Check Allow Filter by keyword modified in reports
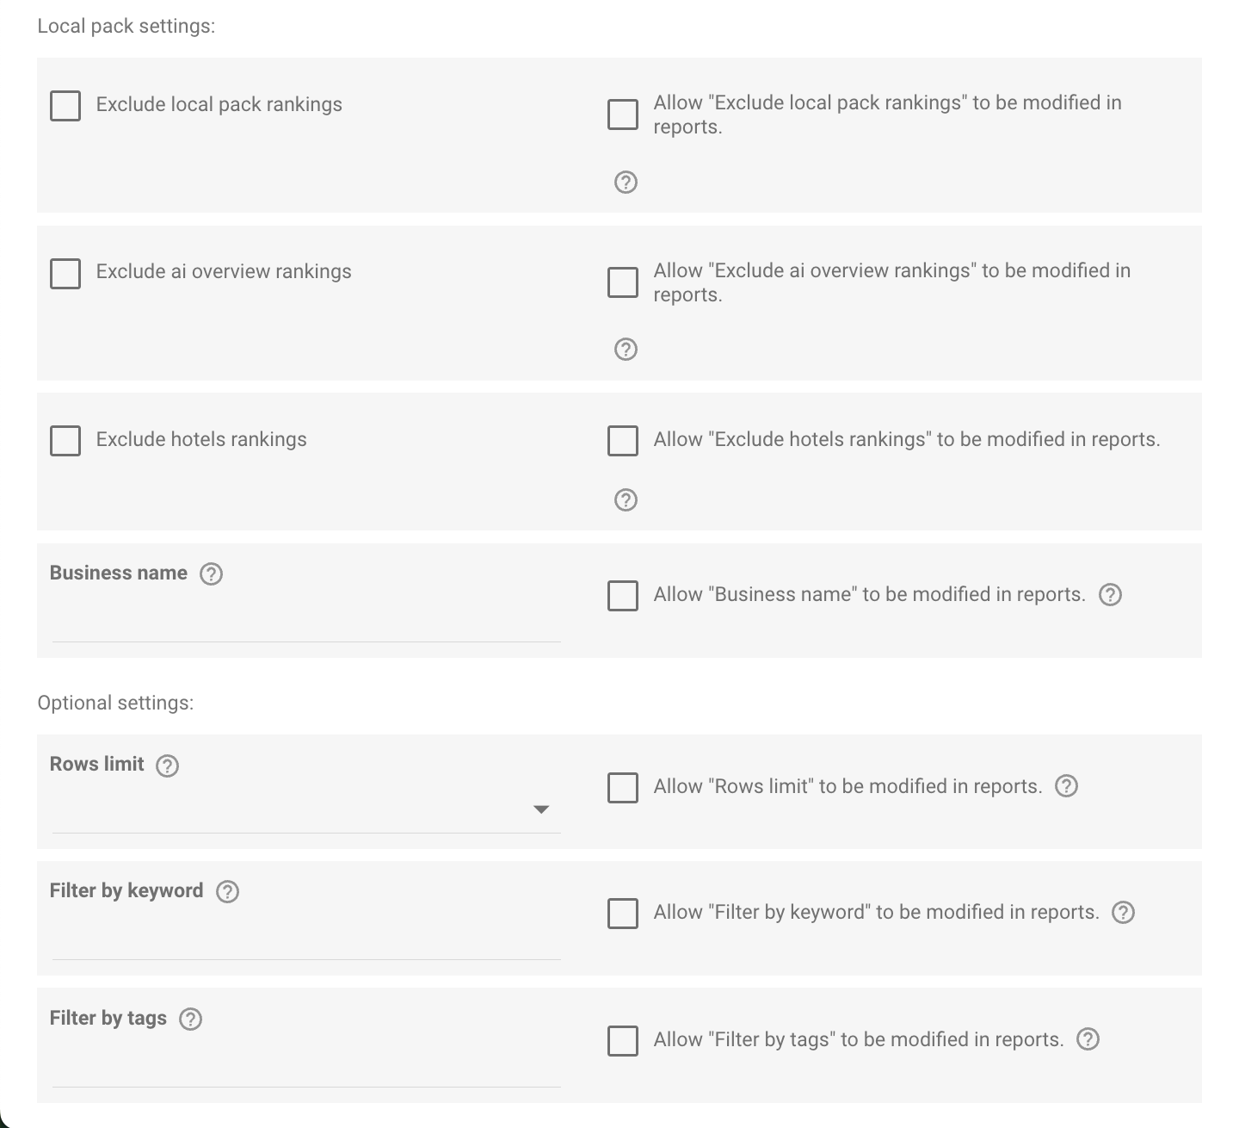The height and width of the screenshot is (1128, 1239). point(622,914)
